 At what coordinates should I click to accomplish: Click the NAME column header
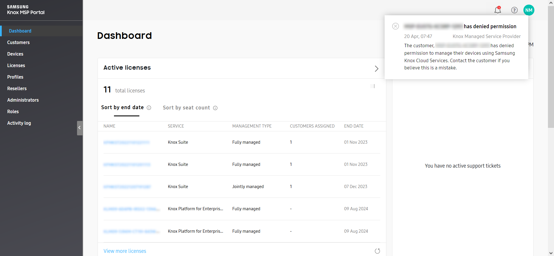coord(109,126)
